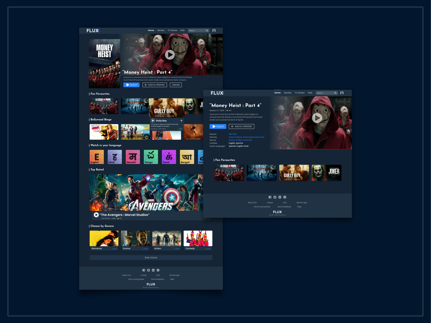This screenshot has height=323, width=431.
Task: Select Hindi language tile
Action: [115, 157]
